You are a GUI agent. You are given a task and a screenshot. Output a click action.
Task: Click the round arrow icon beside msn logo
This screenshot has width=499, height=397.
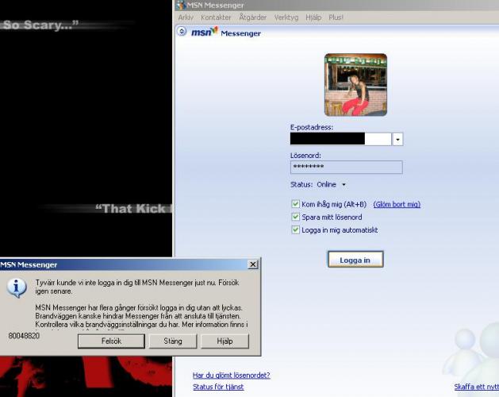pos(182,32)
